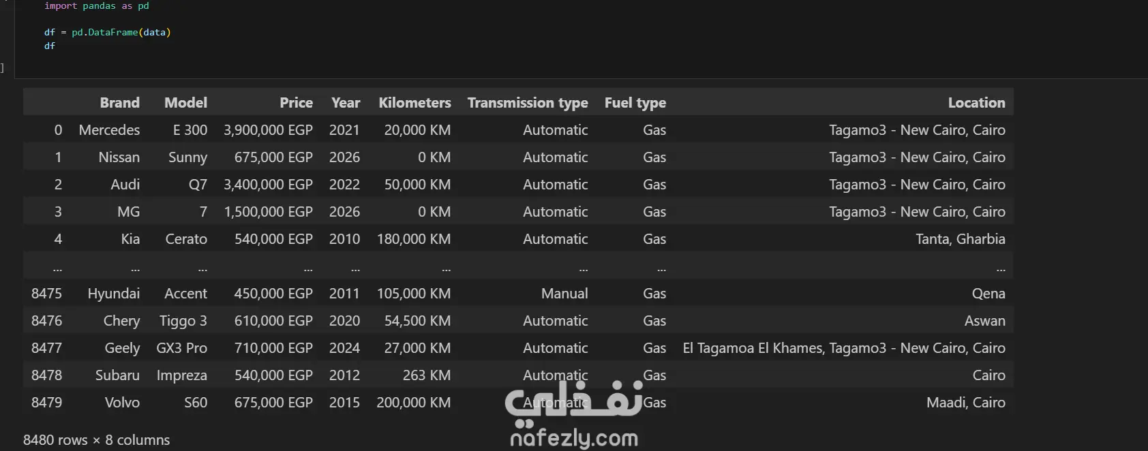Click the Accent model cell
The image size is (1148, 451).
185,294
